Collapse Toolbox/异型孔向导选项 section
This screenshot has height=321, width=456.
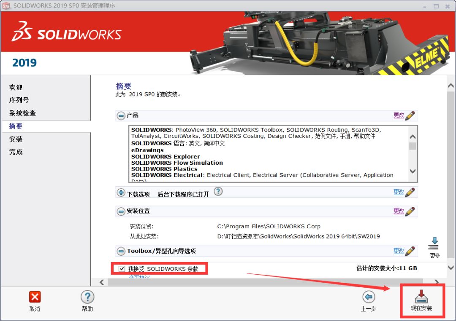pyautogui.click(x=121, y=251)
